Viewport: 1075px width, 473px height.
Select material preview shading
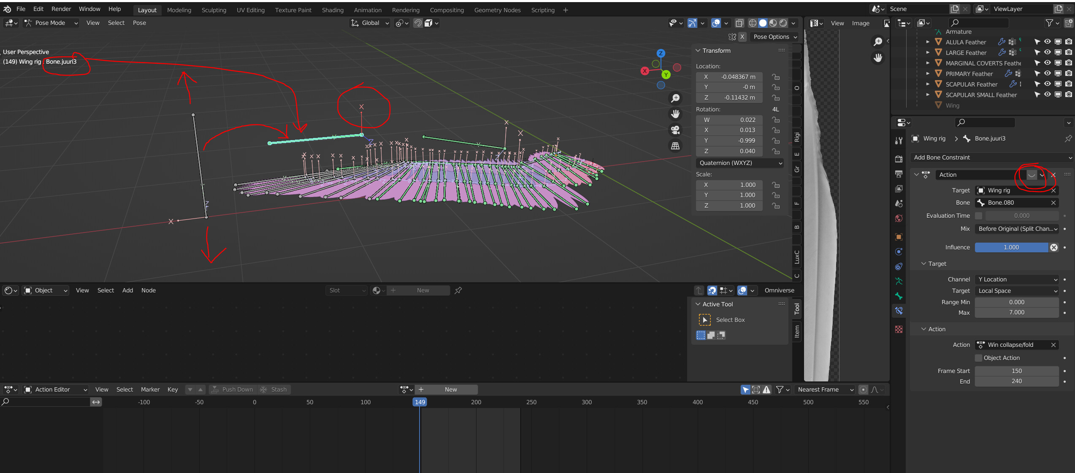773,23
